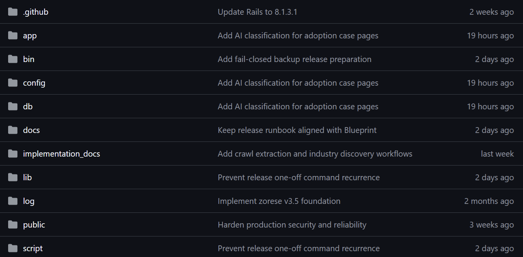Viewport: 523px width, 257px height.
Task: Open the .github directory link
Action: point(36,12)
